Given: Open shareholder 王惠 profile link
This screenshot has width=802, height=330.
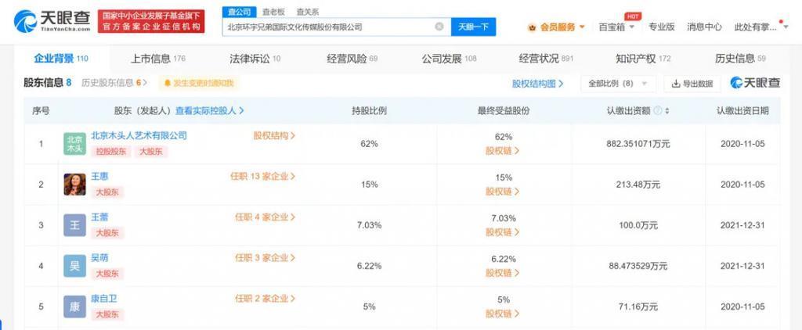Looking at the screenshot, I should pos(99,176).
